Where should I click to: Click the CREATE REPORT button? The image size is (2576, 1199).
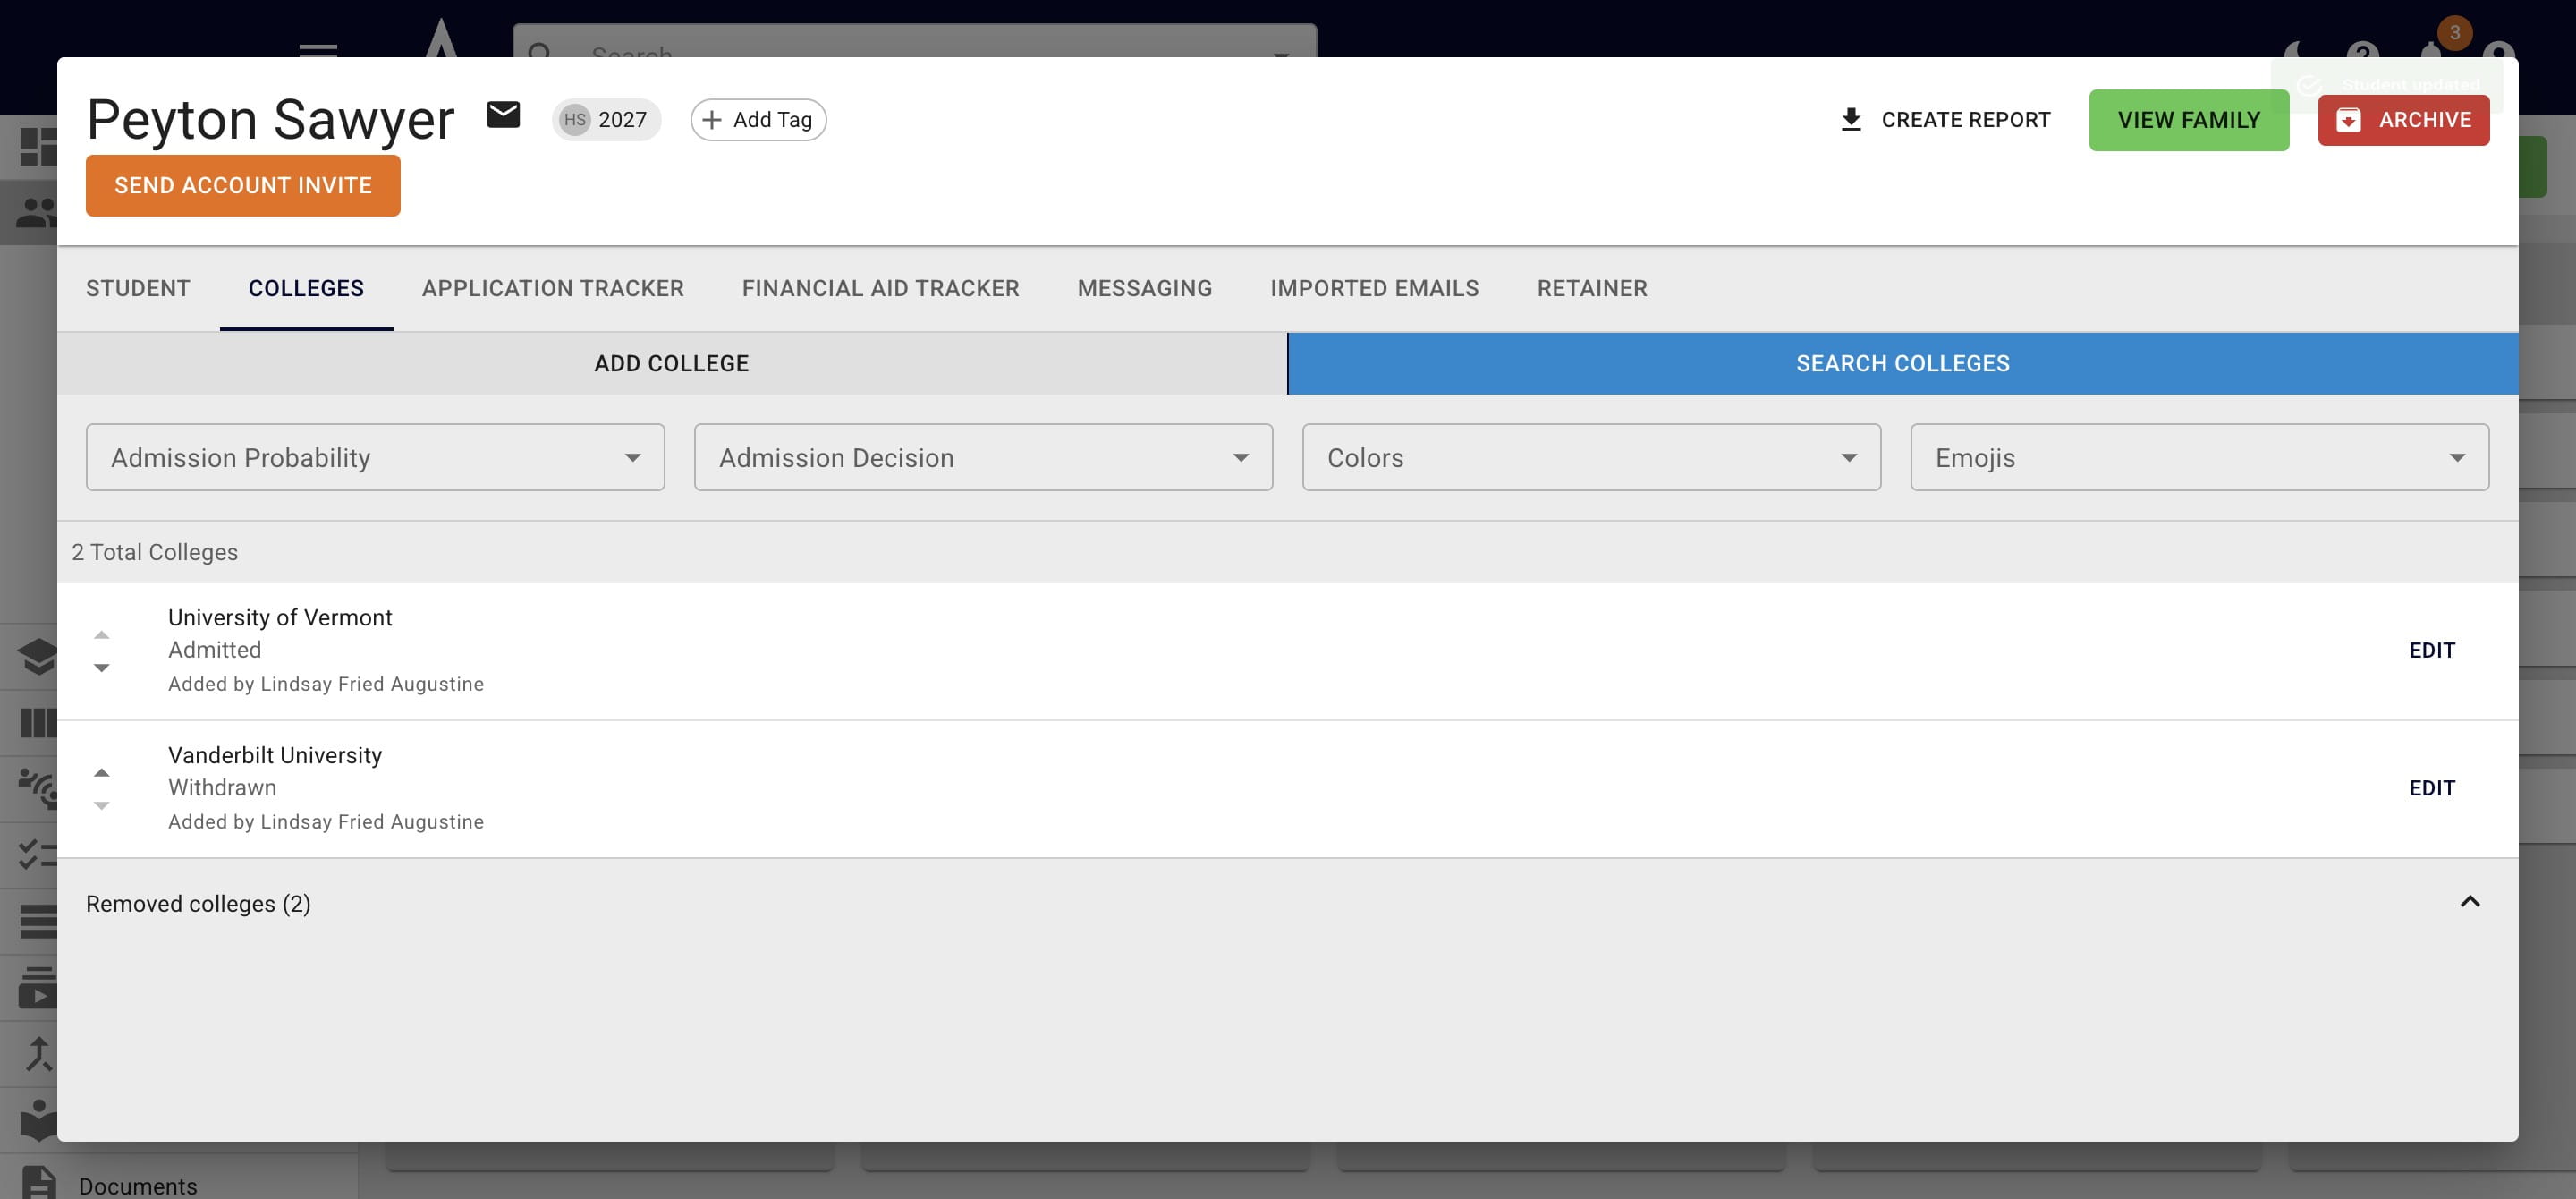(x=1945, y=120)
